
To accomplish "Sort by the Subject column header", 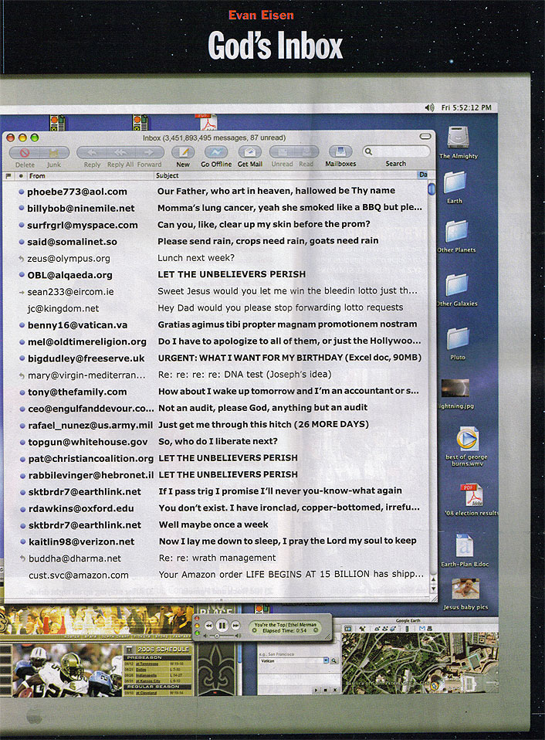I will tap(286, 175).
